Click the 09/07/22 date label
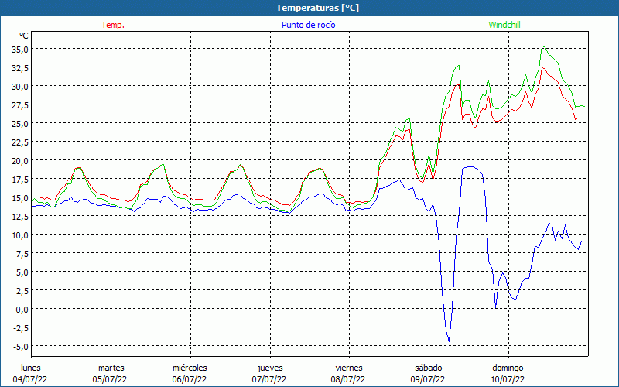This screenshot has width=619, height=387. (428, 379)
